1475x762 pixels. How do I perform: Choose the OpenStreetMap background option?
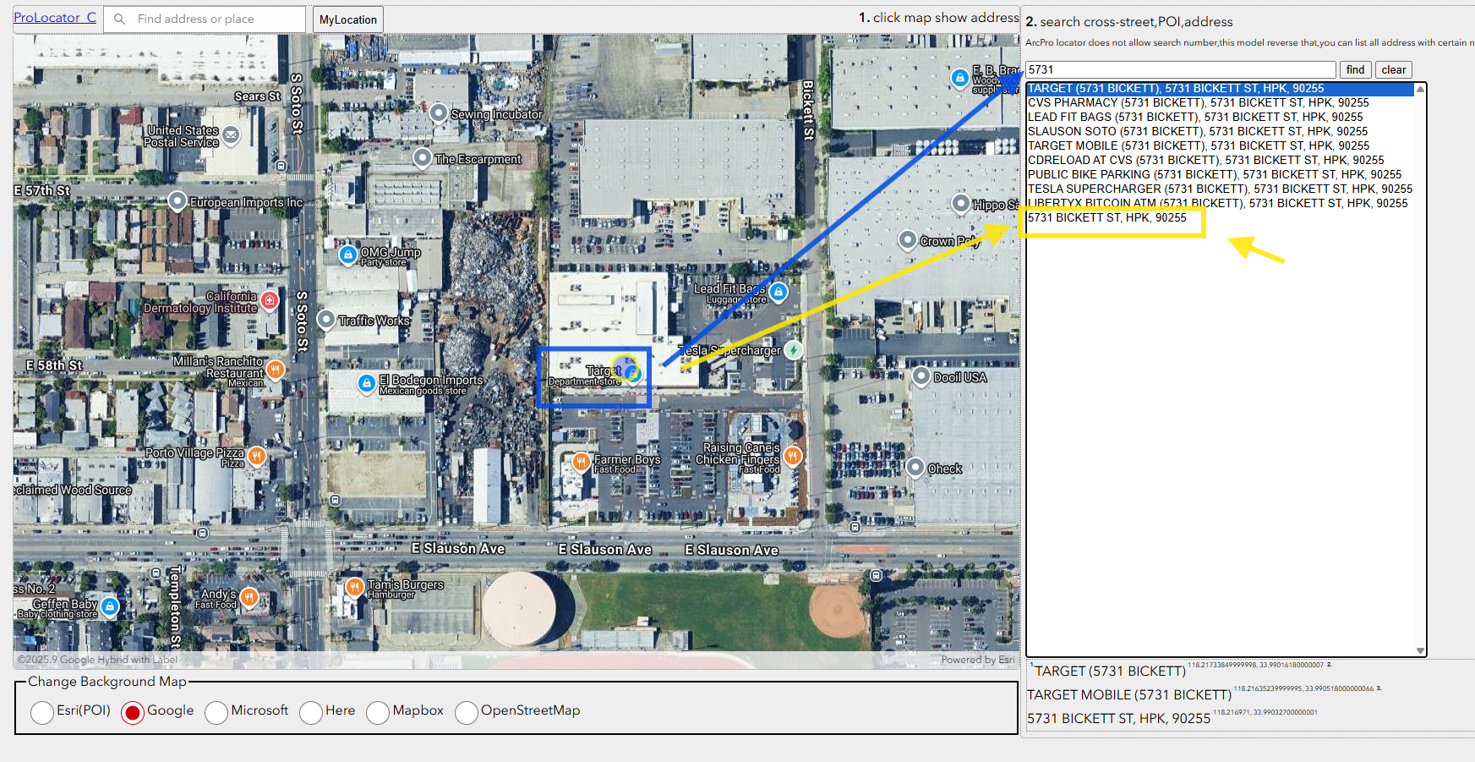(x=466, y=713)
